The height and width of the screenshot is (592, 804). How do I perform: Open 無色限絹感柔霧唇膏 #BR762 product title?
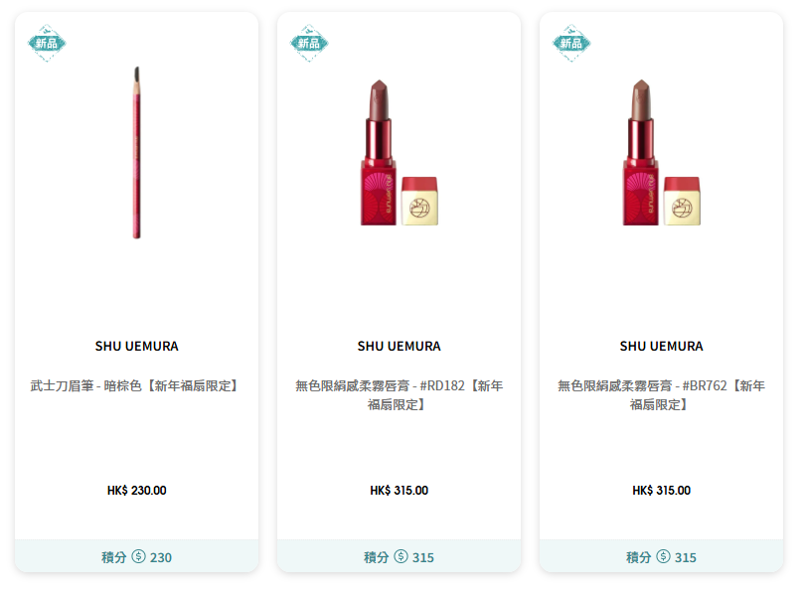[x=662, y=395]
